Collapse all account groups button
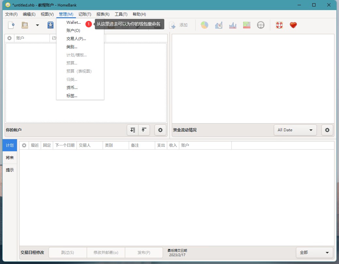This screenshot has width=339, height=264. (144, 130)
